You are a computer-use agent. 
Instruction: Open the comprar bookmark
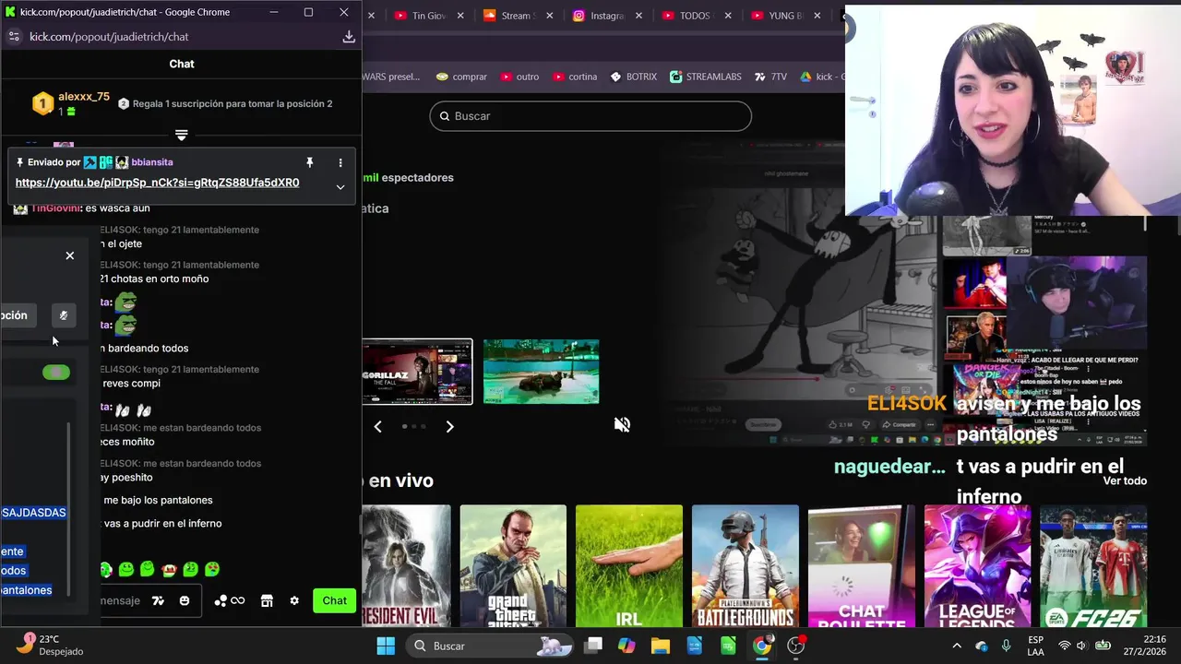461,77
